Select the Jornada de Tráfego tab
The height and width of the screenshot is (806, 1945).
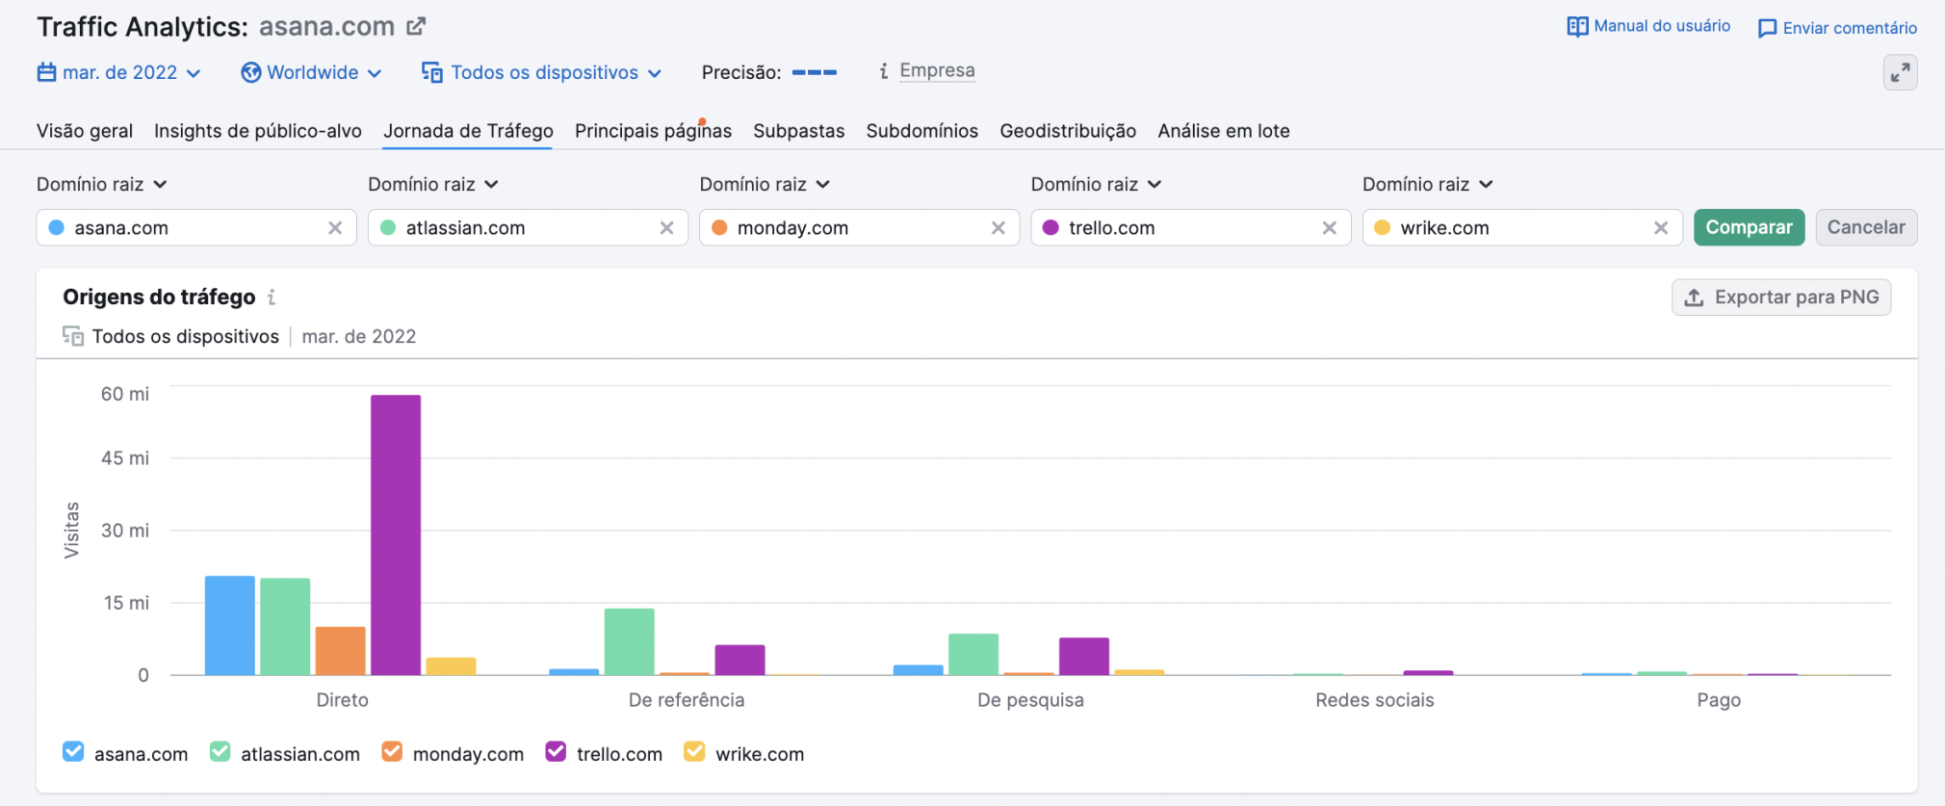(468, 131)
